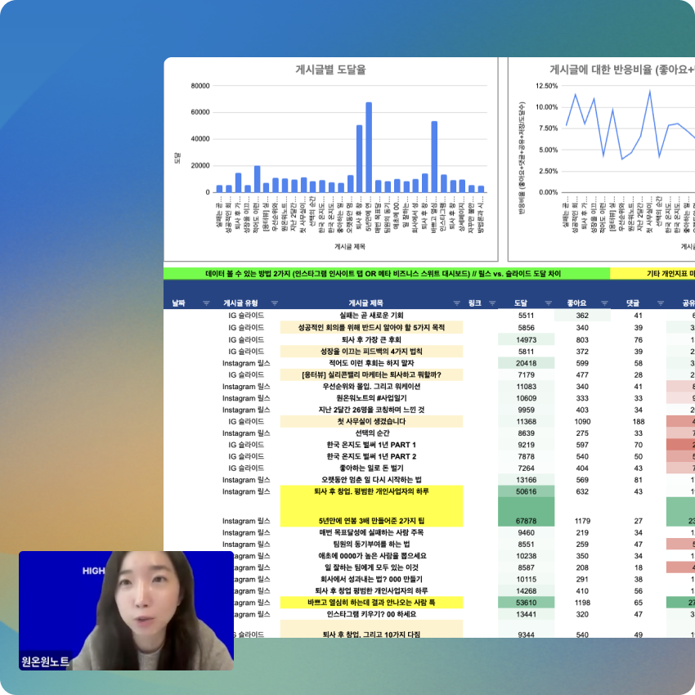
Task: Click the 게시글별 도달율 bar chart title
Action: point(330,69)
